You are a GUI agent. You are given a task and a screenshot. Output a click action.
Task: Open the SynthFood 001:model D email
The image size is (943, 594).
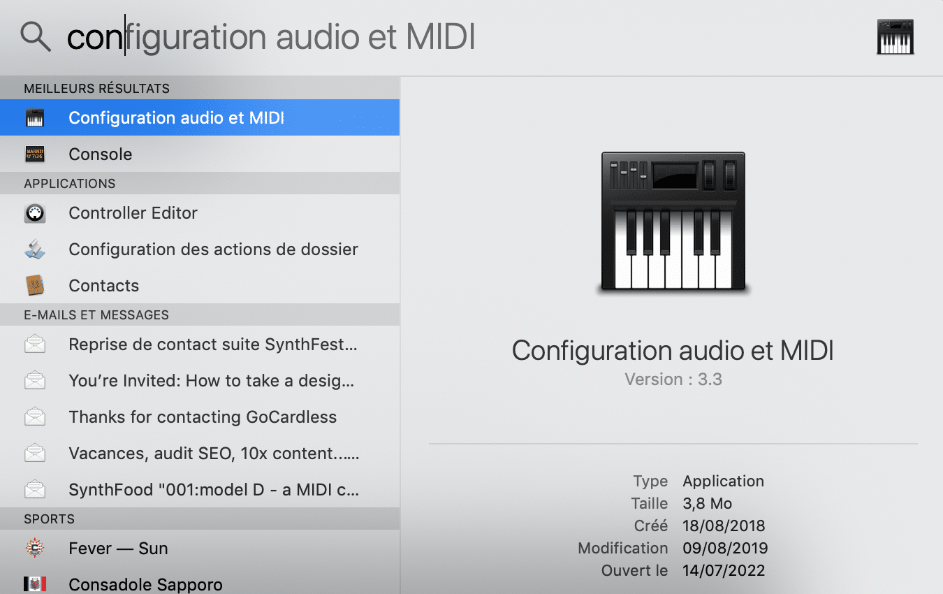click(x=200, y=489)
